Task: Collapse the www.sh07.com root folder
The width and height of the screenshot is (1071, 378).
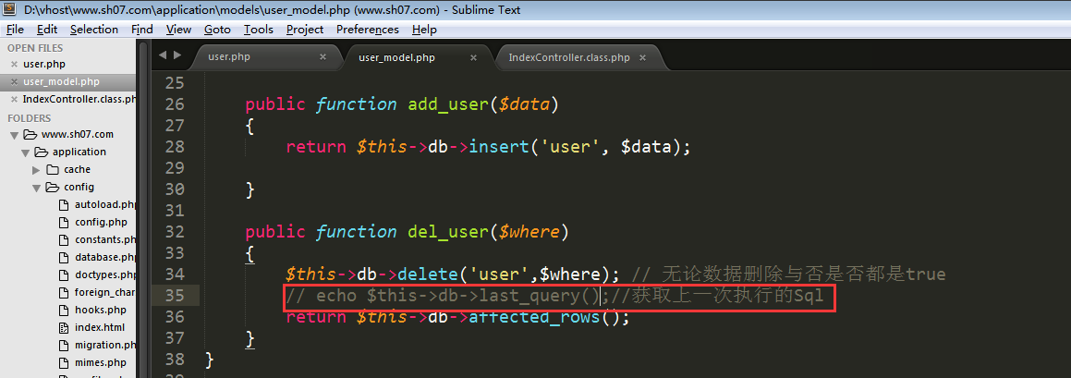Action: (x=15, y=135)
